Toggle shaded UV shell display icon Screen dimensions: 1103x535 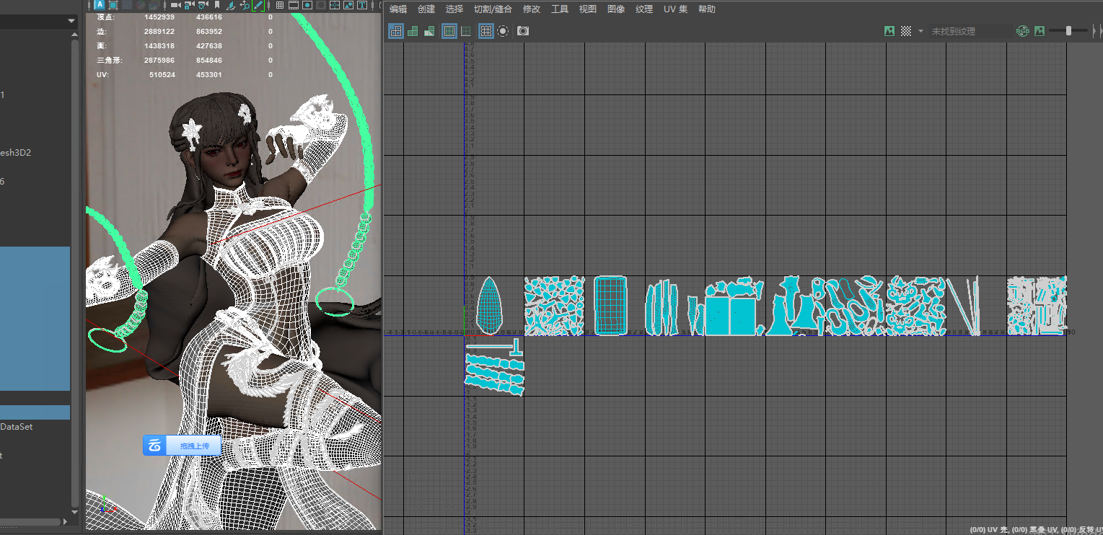(x=413, y=31)
